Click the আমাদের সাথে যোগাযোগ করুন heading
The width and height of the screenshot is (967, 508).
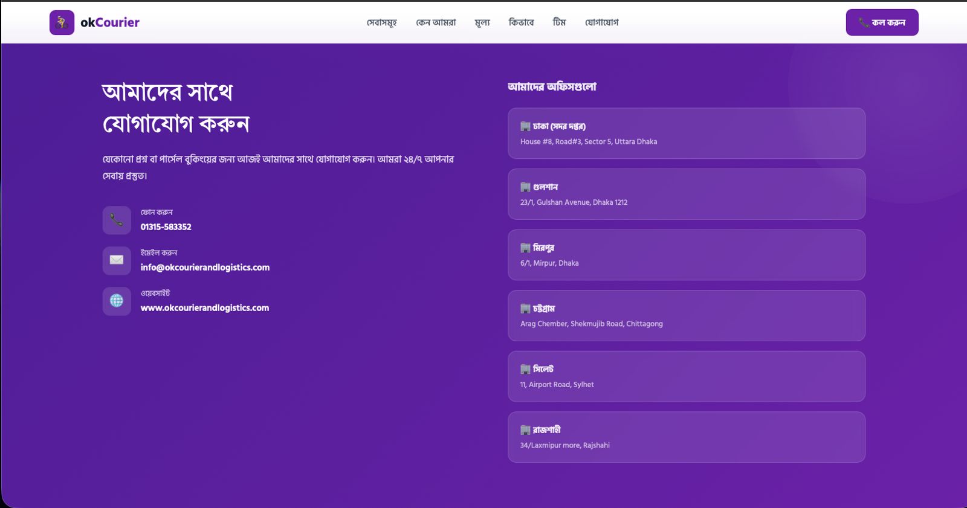tap(176, 108)
